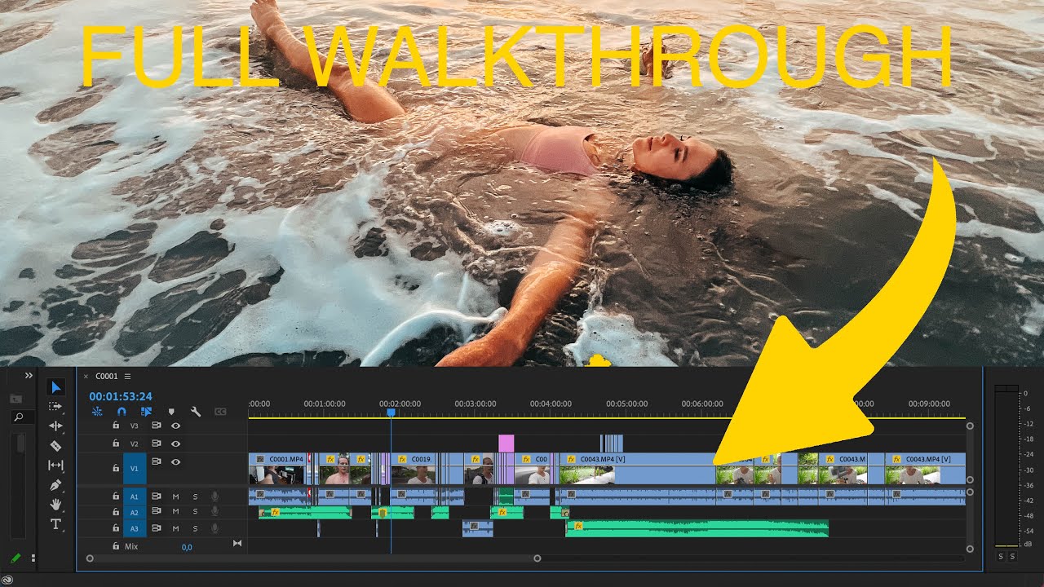
Task: Target video track V1 header
Action: point(135,470)
